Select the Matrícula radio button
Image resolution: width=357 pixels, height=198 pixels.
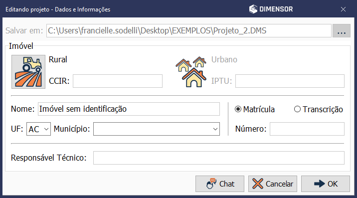pos(238,109)
